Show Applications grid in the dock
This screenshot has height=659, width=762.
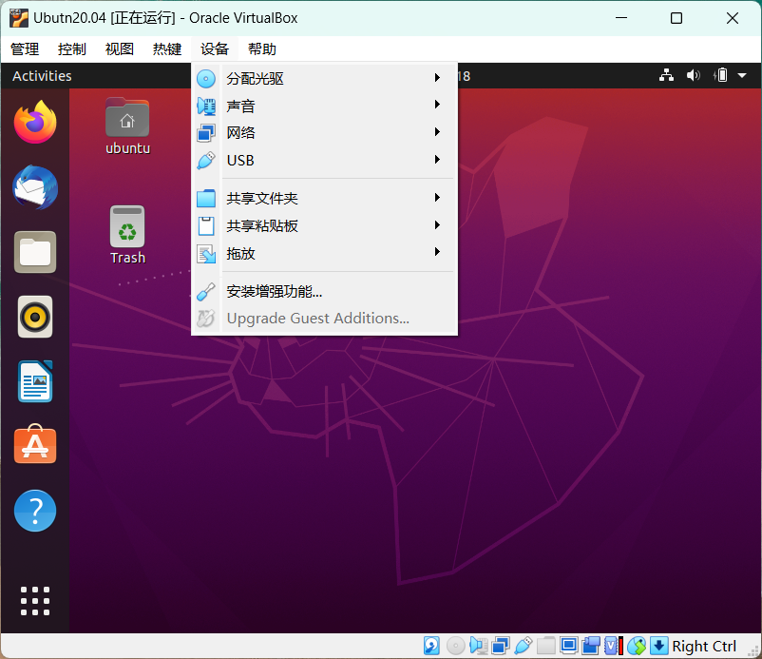click(35, 601)
